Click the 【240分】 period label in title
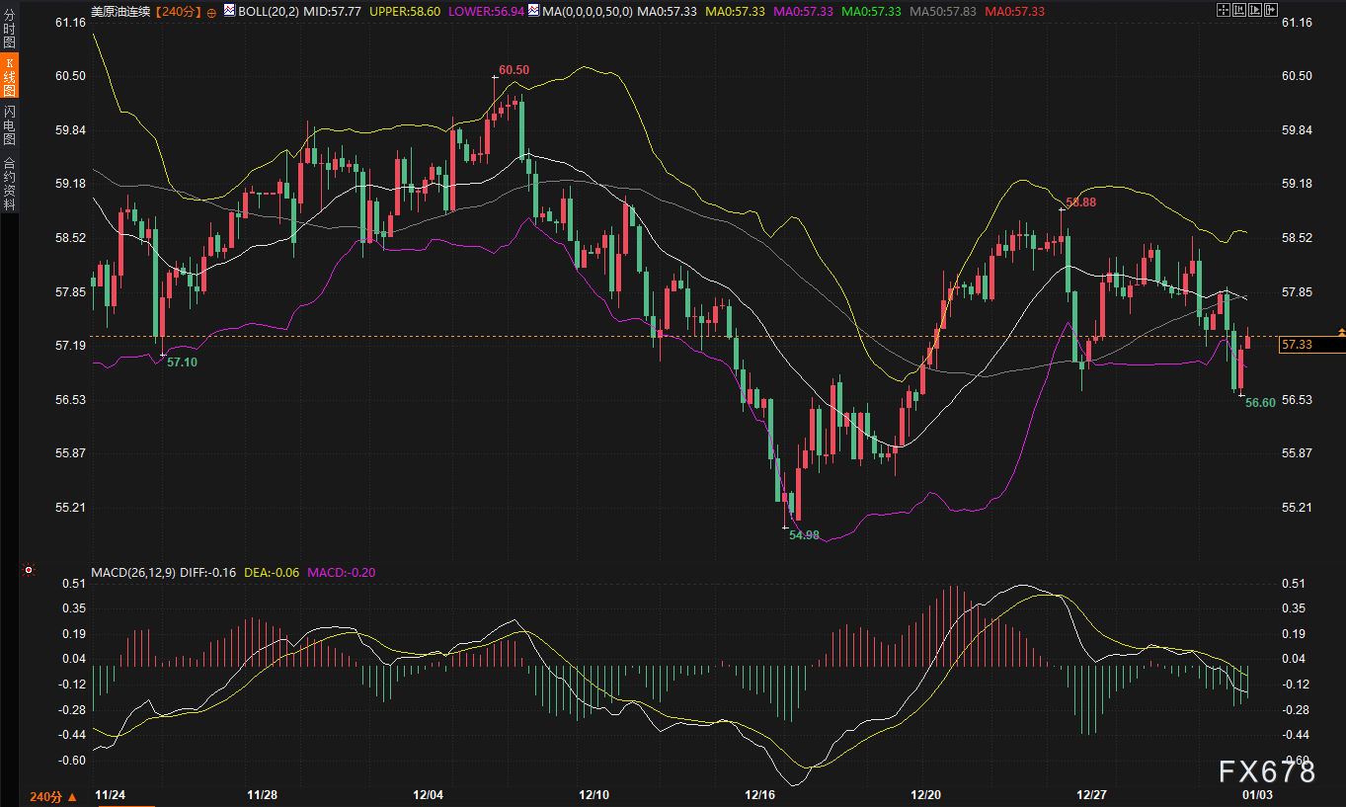Viewport: 1346px width, 807px height. point(179,10)
